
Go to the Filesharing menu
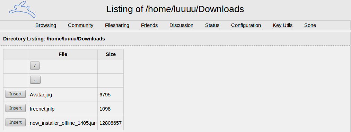coord(117,25)
